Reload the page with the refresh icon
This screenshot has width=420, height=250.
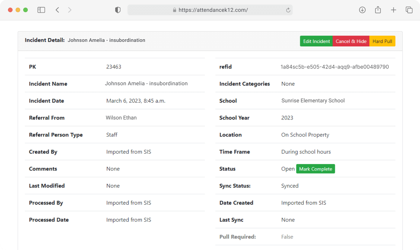[288, 10]
